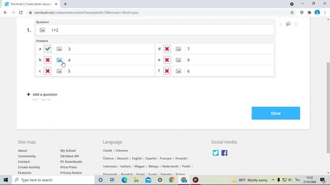Open the PC Downloads link
Image resolution: width=330 pixels, height=185 pixels.
[71, 162]
